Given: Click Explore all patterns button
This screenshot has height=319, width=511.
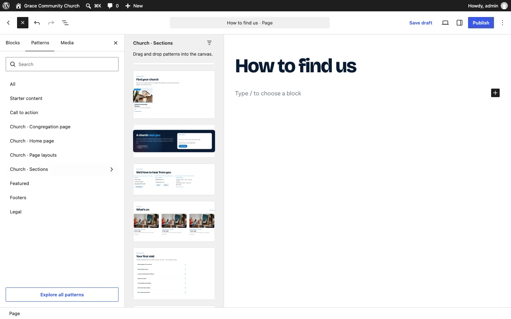Looking at the screenshot, I should click(x=62, y=295).
